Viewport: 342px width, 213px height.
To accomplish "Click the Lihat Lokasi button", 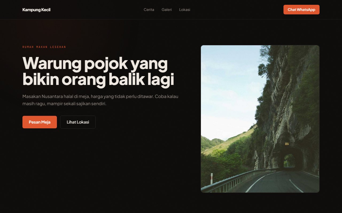I will tap(78, 122).
